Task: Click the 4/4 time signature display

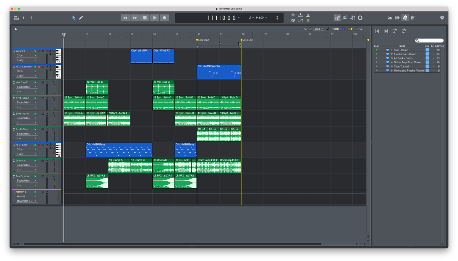Action: [277, 18]
